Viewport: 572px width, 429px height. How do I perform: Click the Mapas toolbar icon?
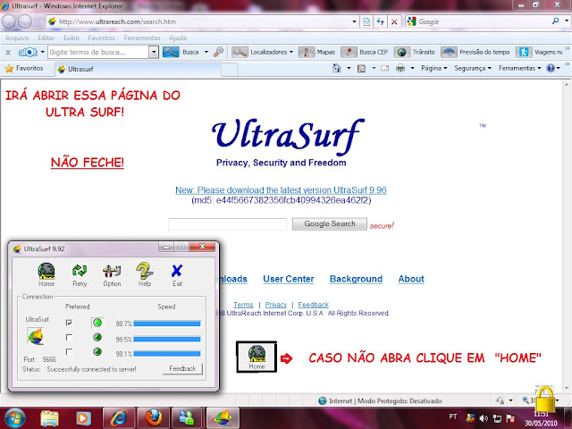tap(306, 52)
